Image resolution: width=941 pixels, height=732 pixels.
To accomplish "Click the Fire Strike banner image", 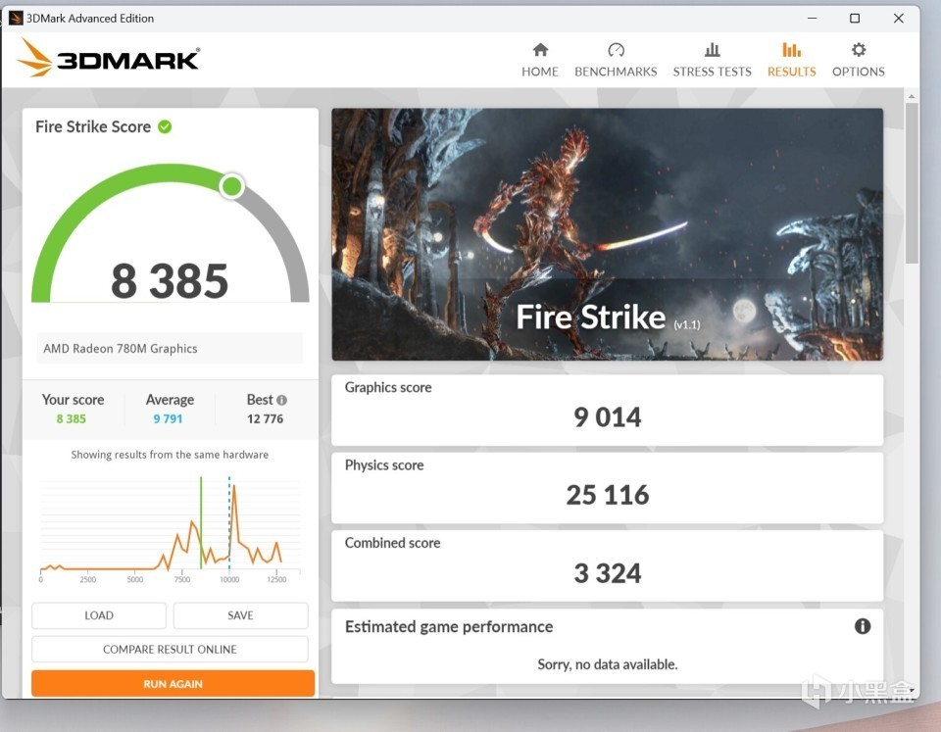I will point(608,234).
